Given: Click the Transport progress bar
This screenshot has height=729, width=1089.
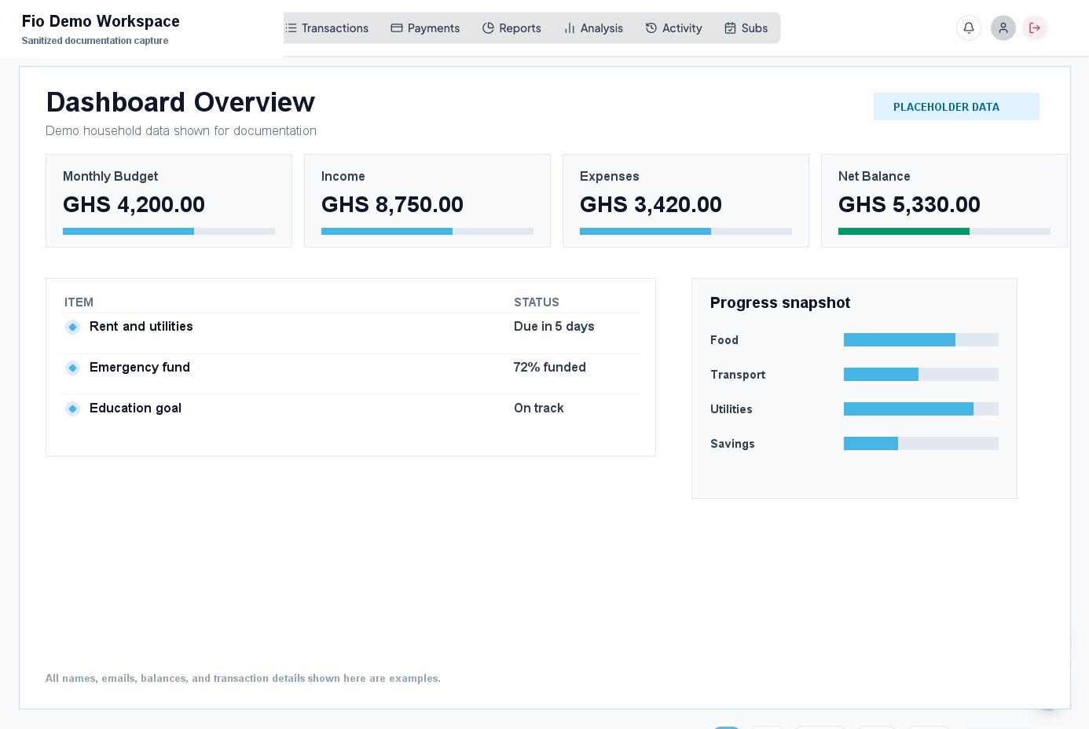Looking at the screenshot, I should 921,375.
